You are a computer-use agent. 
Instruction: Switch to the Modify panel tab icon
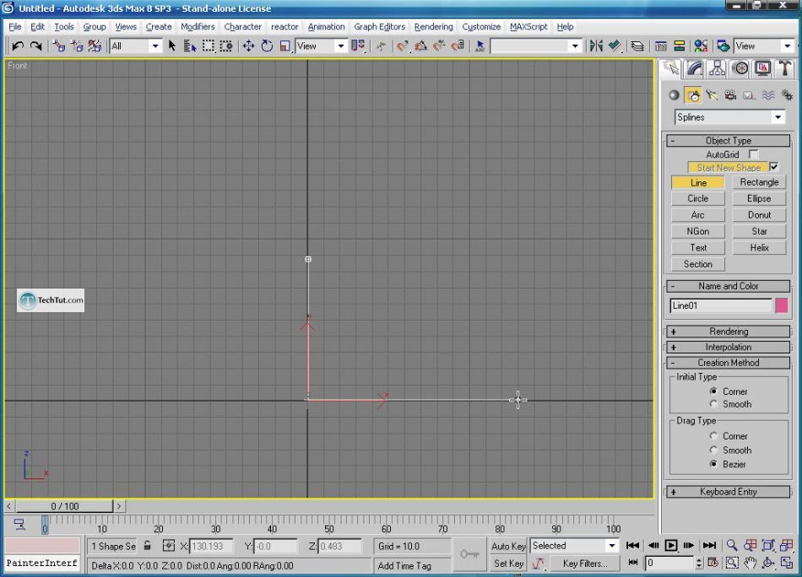pos(694,68)
